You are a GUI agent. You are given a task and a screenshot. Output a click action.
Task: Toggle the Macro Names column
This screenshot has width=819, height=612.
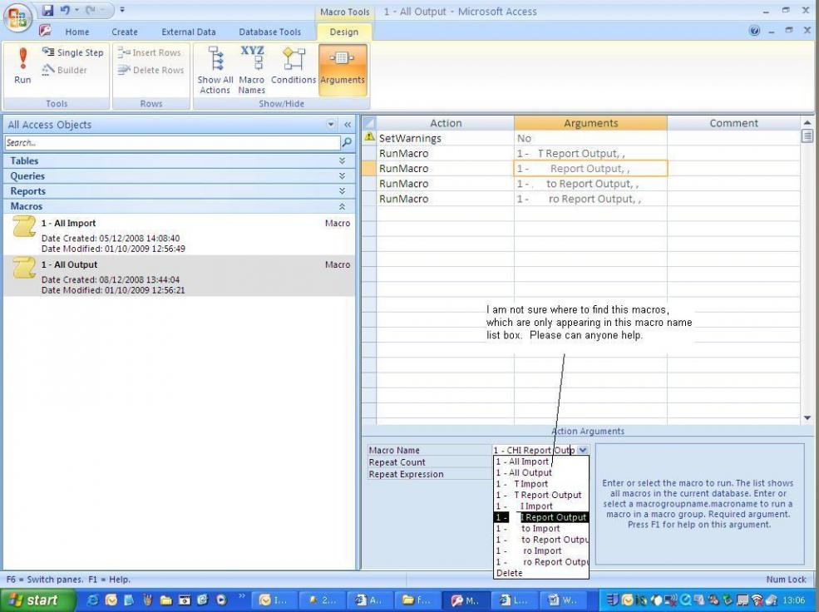(x=251, y=69)
